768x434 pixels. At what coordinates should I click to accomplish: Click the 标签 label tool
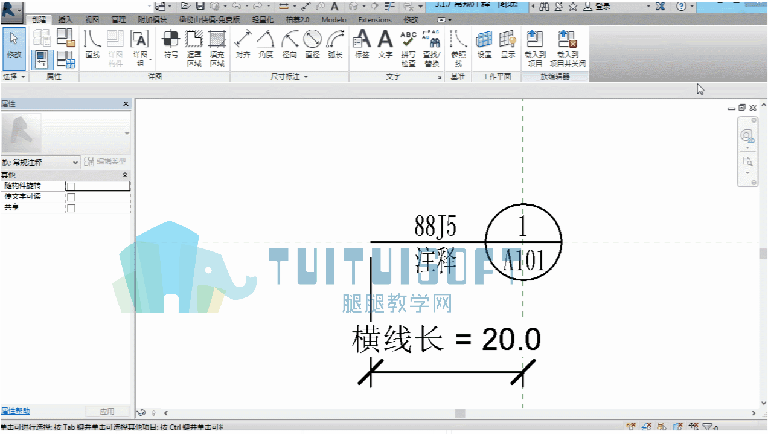(362, 45)
